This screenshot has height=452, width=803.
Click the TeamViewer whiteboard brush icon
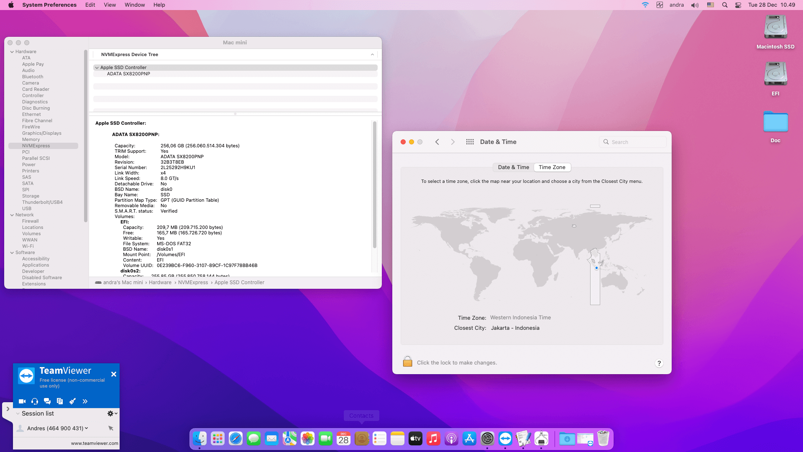tap(72, 401)
